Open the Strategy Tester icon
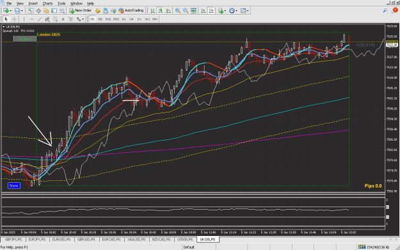This screenshot has height=250, width=400. tap(62, 11)
